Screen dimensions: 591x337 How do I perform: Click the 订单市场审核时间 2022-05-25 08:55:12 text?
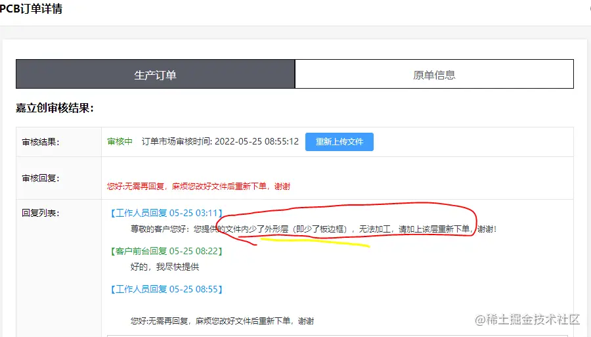click(x=220, y=142)
